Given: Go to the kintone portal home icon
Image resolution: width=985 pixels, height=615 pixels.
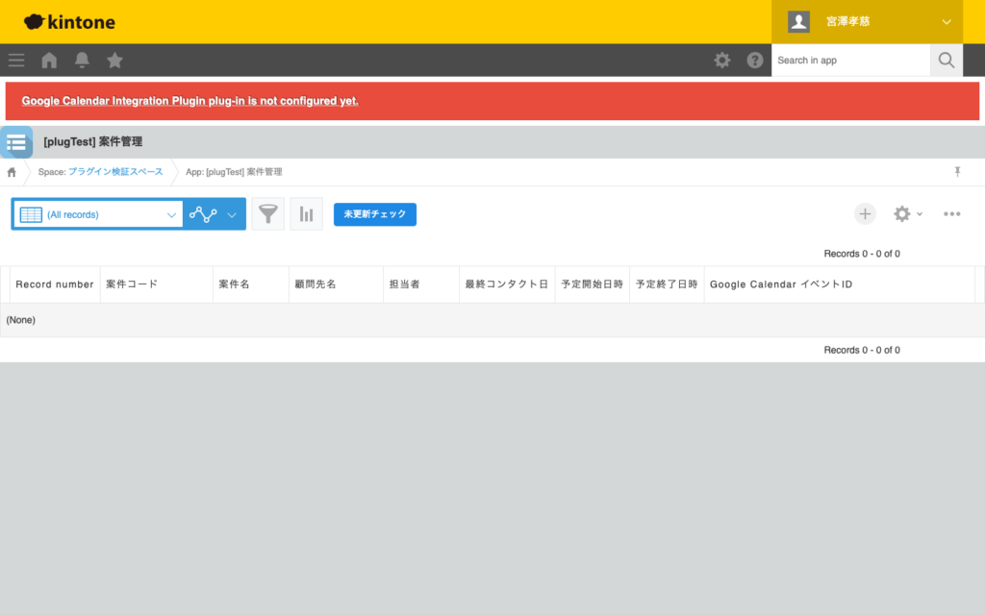Looking at the screenshot, I should 48,60.
